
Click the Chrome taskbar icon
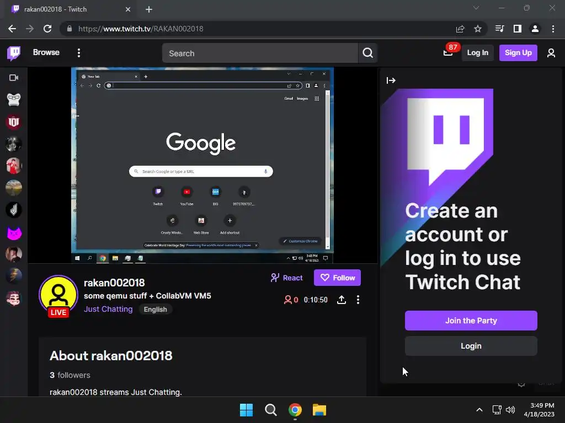(x=295, y=410)
